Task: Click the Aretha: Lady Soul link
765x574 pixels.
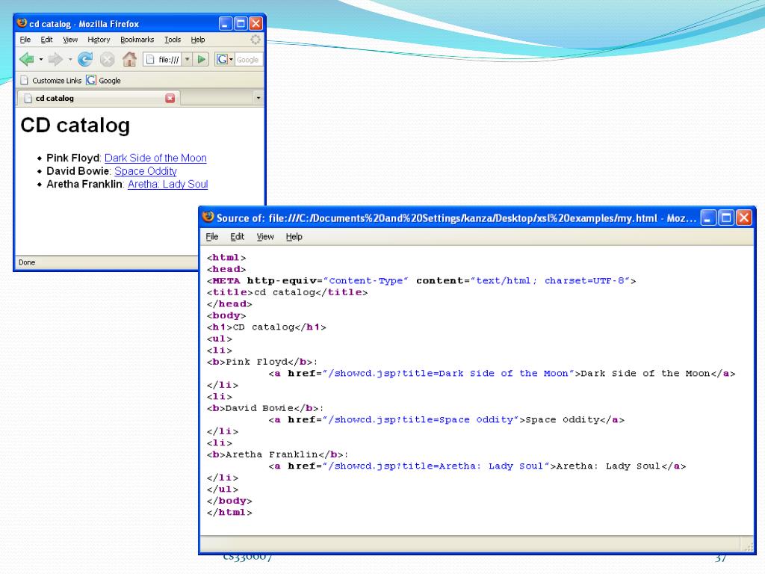Action: tap(167, 185)
